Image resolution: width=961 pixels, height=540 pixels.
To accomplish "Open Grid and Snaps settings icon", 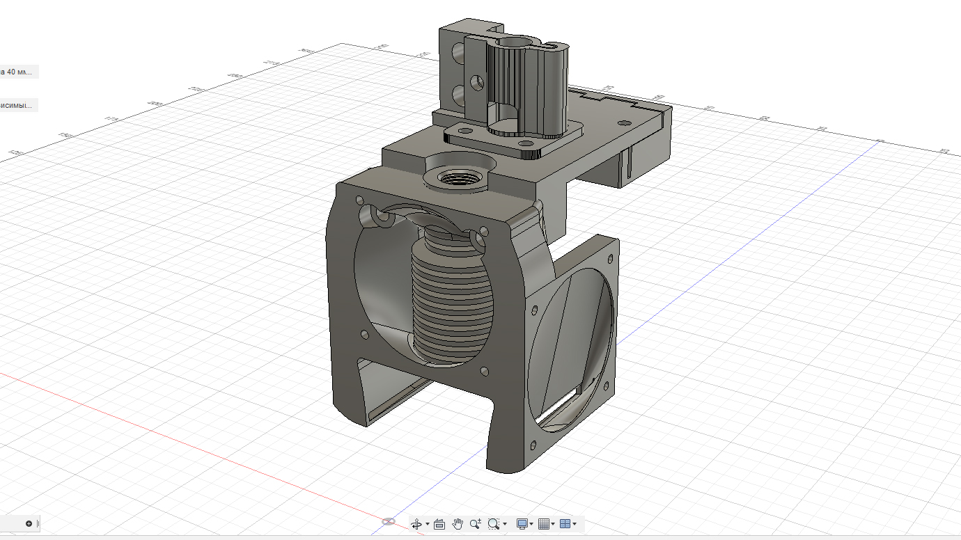I will [x=544, y=524].
